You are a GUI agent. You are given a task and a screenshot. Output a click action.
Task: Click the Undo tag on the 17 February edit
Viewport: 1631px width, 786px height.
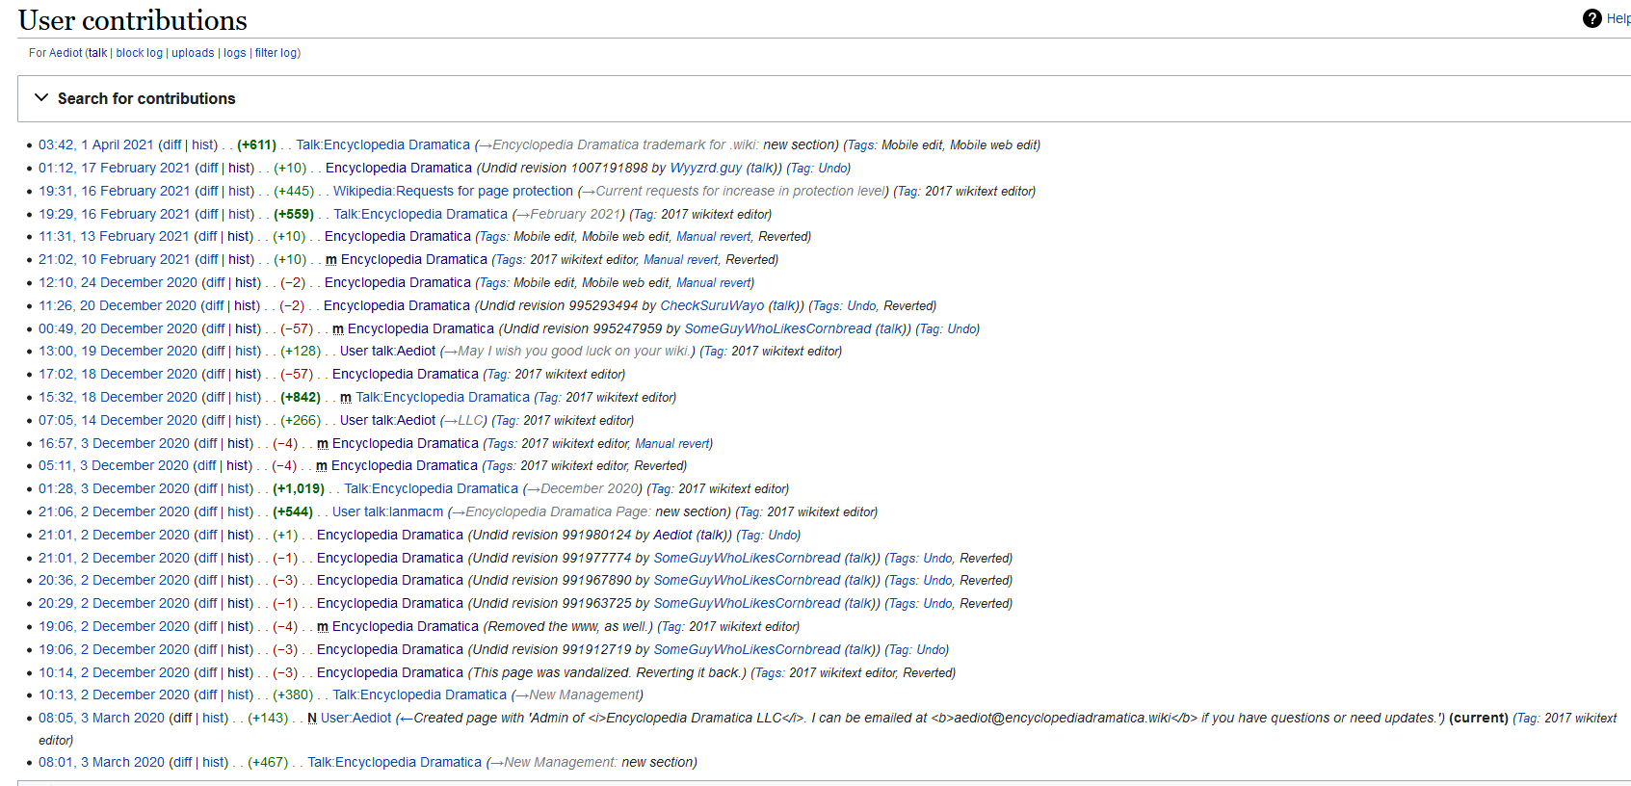click(x=832, y=168)
